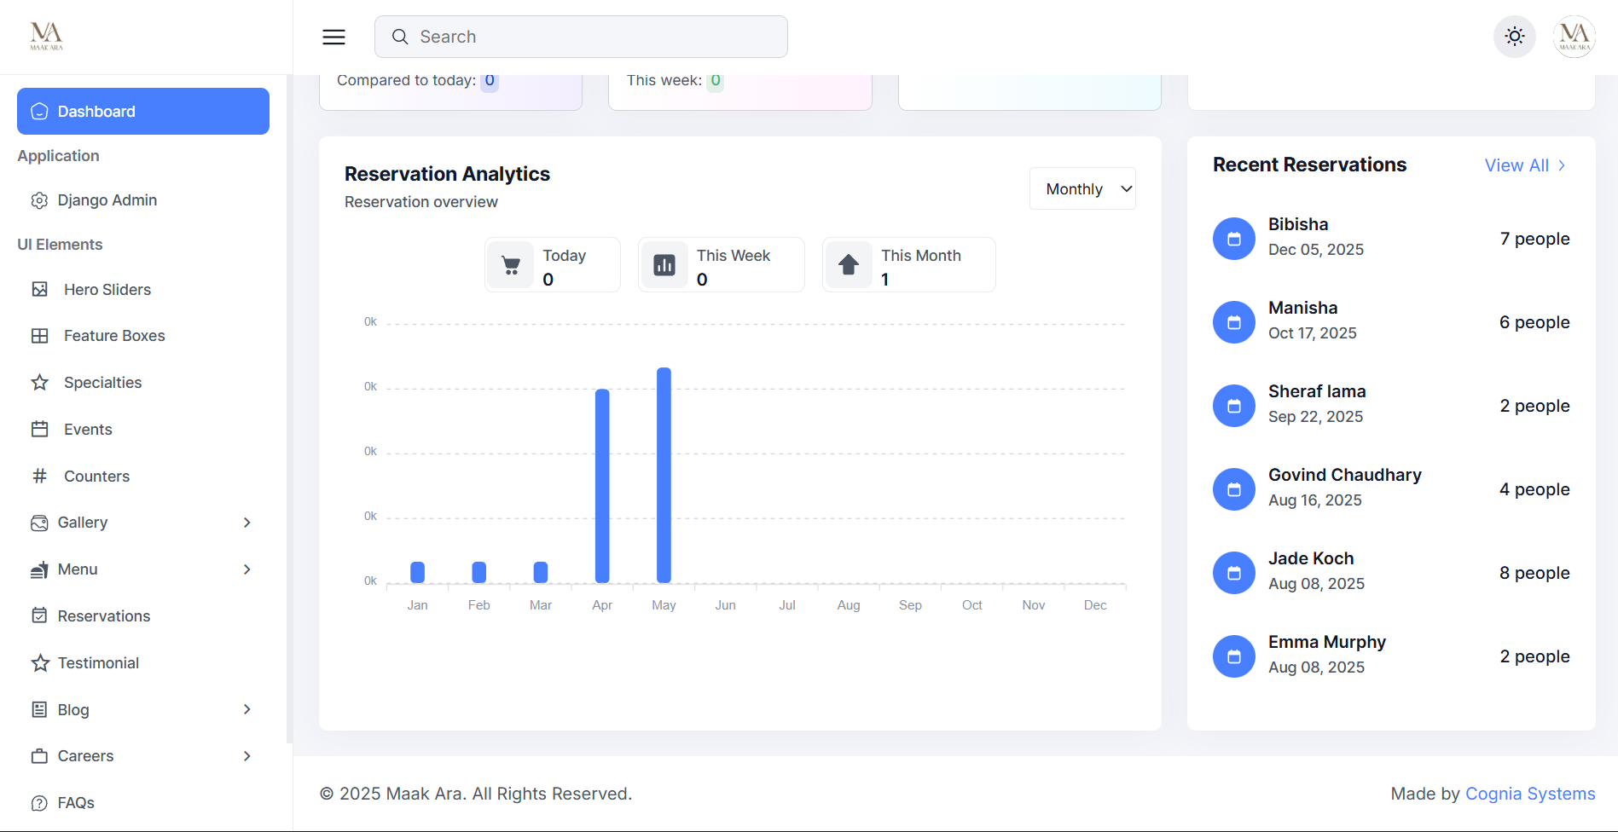Select Specialties from the sidebar
The height and width of the screenshot is (832, 1618).
[x=102, y=382]
